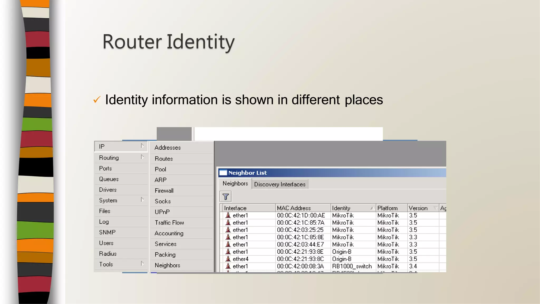Select Ports in the main menu
Screen dimensions: 540x304
pos(121,168)
